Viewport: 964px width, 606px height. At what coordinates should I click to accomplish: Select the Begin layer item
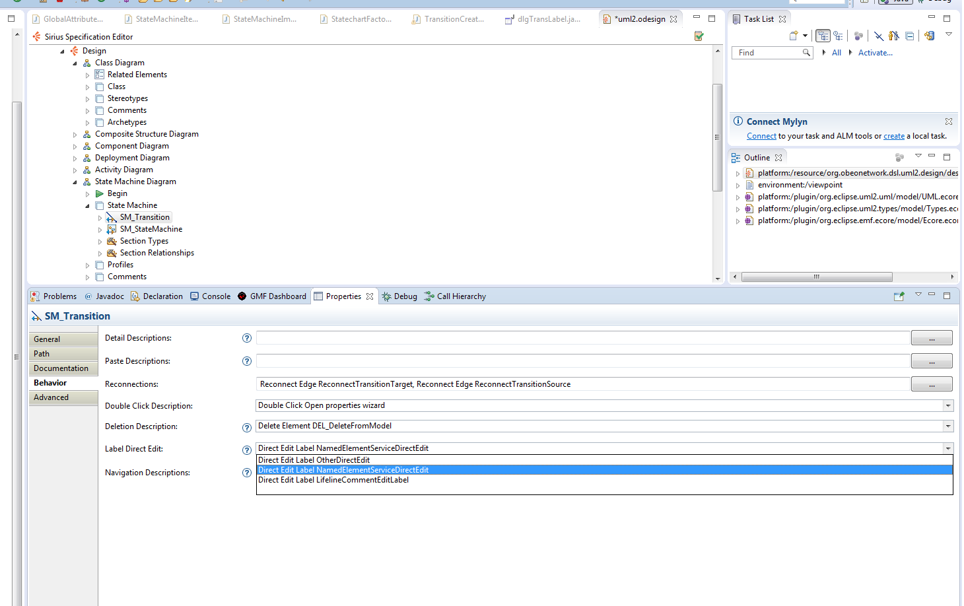117,193
